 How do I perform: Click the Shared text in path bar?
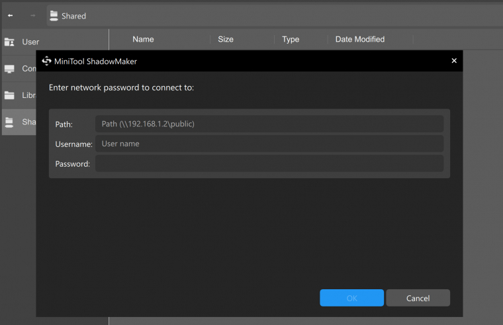73,16
